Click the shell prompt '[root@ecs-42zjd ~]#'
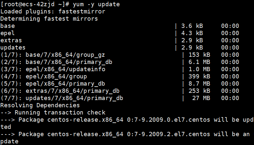Screen dimensions: 254x145 [x=35, y=4]
